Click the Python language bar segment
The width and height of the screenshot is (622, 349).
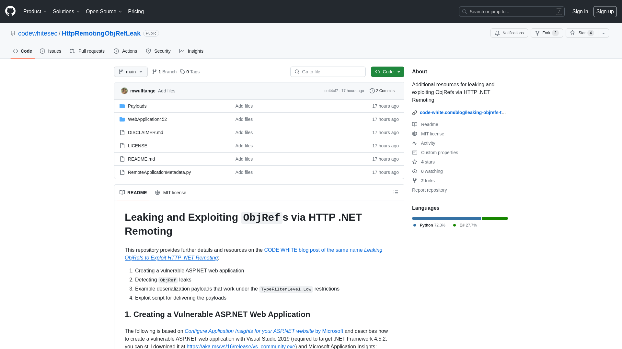coord(446,218)
